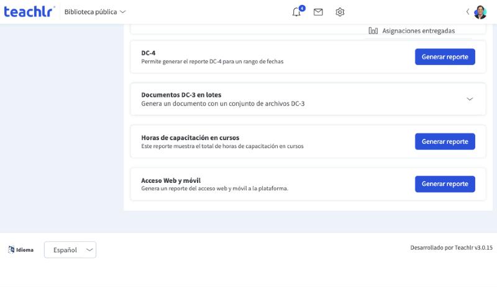Generate the Acceso Web y móvil report
Screen dimensions: 497x287
coord(445,184)
